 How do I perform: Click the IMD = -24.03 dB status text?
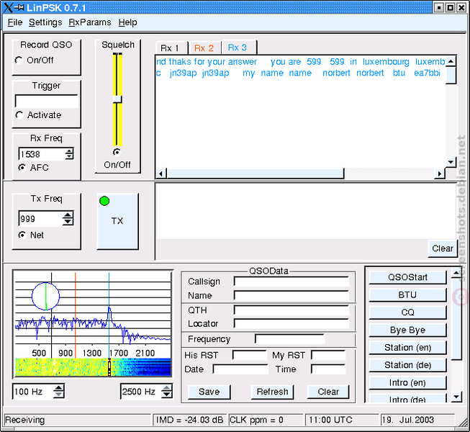click(189, 420)
